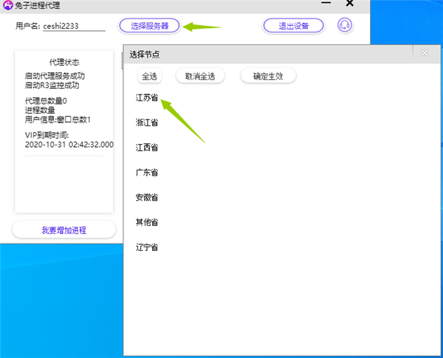Screen dimensions: 443x358
Task: Select the 江苏省 node
Action: click(x=146, y=98)
